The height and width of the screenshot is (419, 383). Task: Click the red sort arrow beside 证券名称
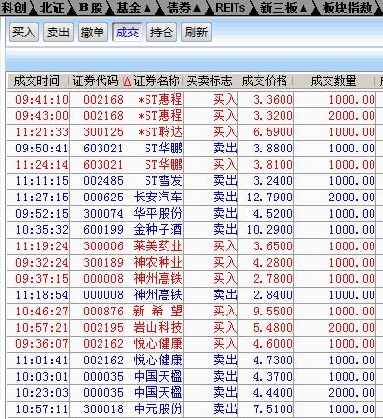[x=128, y=81]
